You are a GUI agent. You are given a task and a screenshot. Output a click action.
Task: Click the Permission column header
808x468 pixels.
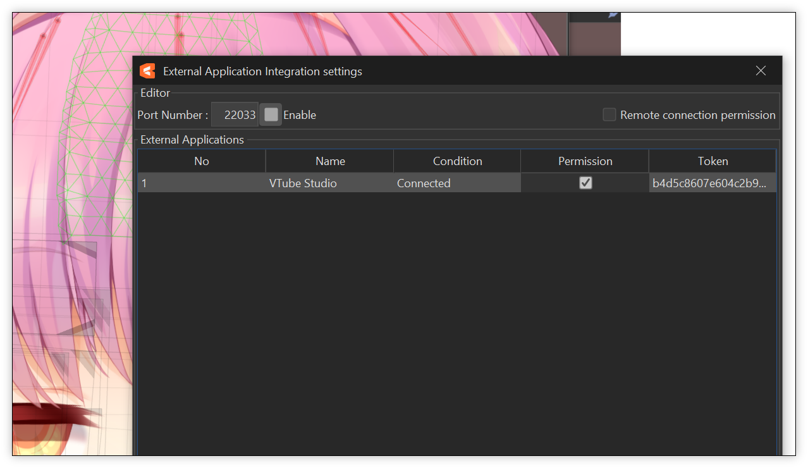coord(585,161)
